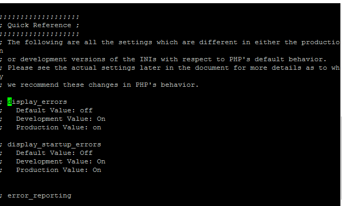Click the vertical scrollbar on right edge
342x206 pixels.
[341, 105]
